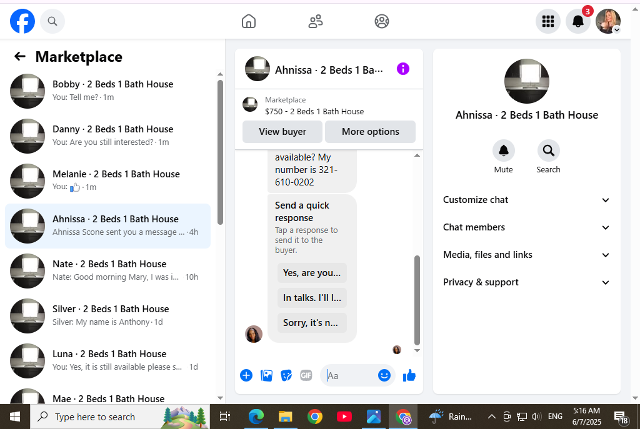Open Task View on the taskbar

click(225, 417)
